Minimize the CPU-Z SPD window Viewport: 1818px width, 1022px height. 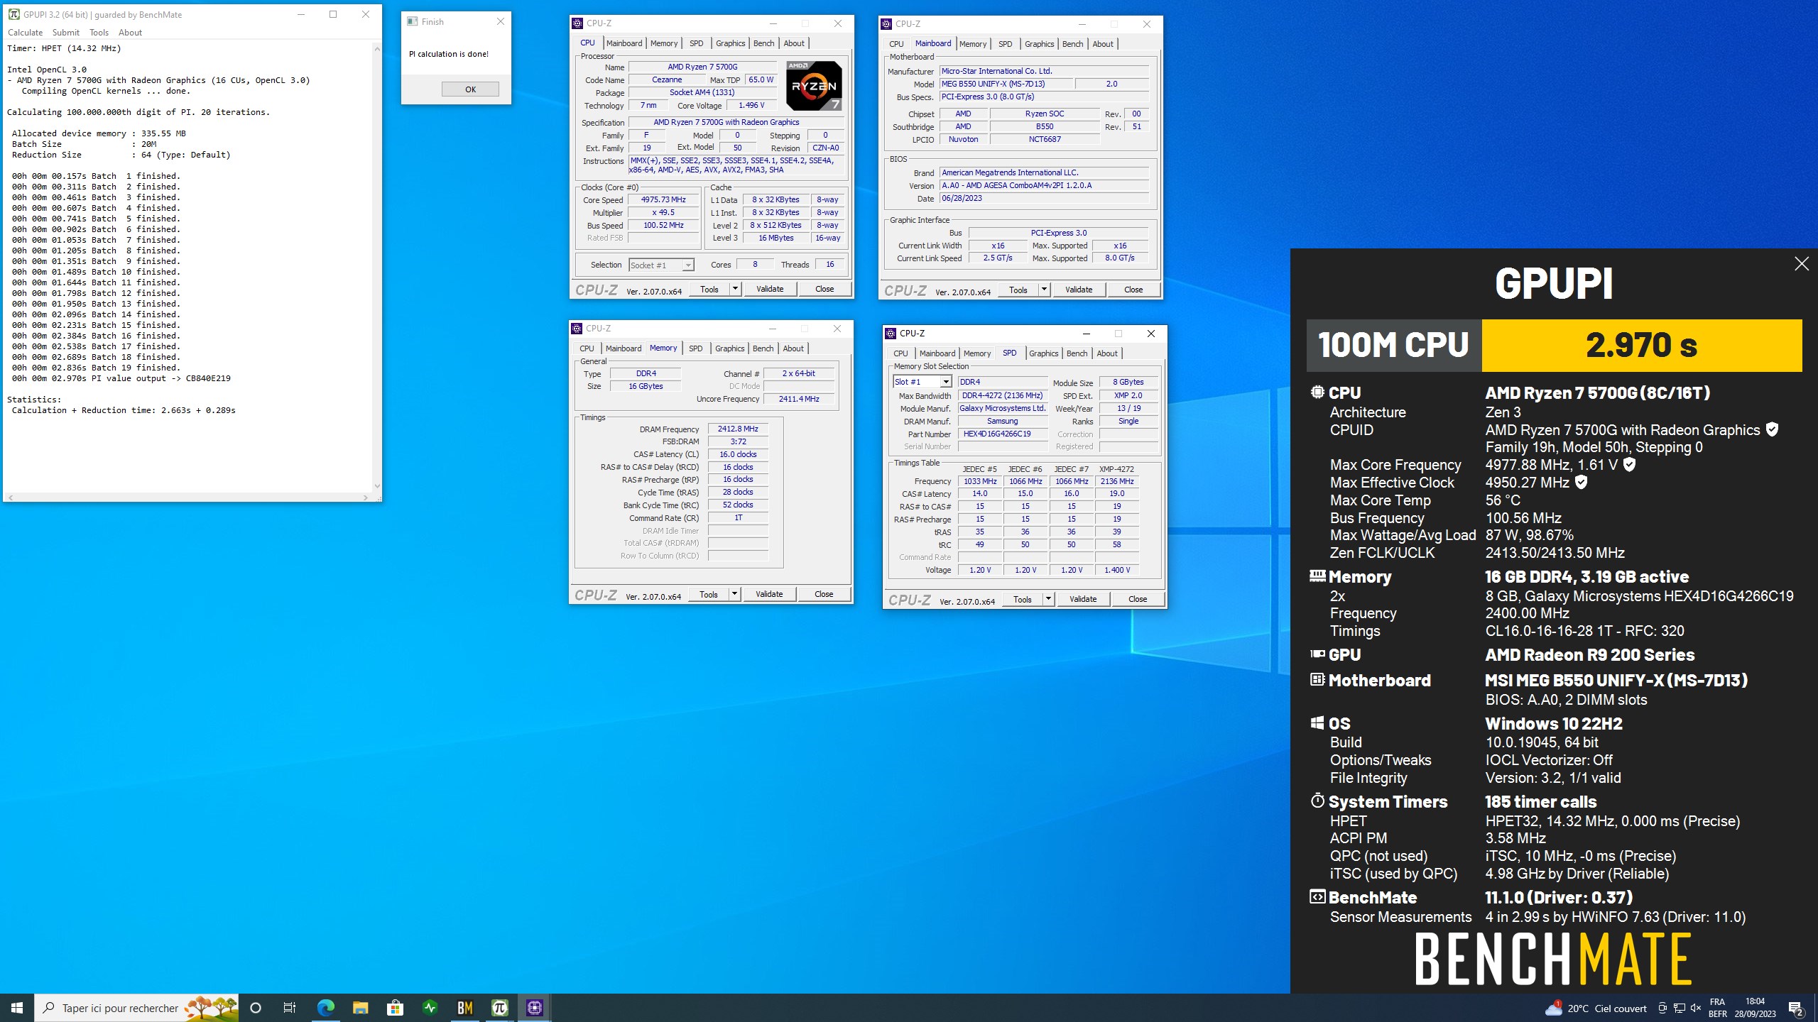click(1086, 334)
